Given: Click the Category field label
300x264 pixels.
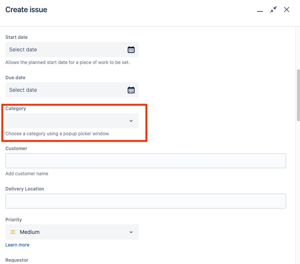Looking at the screenshot, I should click(x=16, y=109).
